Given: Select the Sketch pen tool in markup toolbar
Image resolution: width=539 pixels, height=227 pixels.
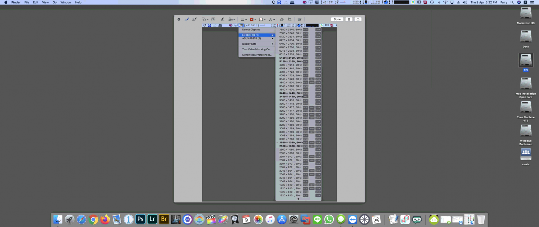Looking at the screenshot, I should [x=186, y=19].
